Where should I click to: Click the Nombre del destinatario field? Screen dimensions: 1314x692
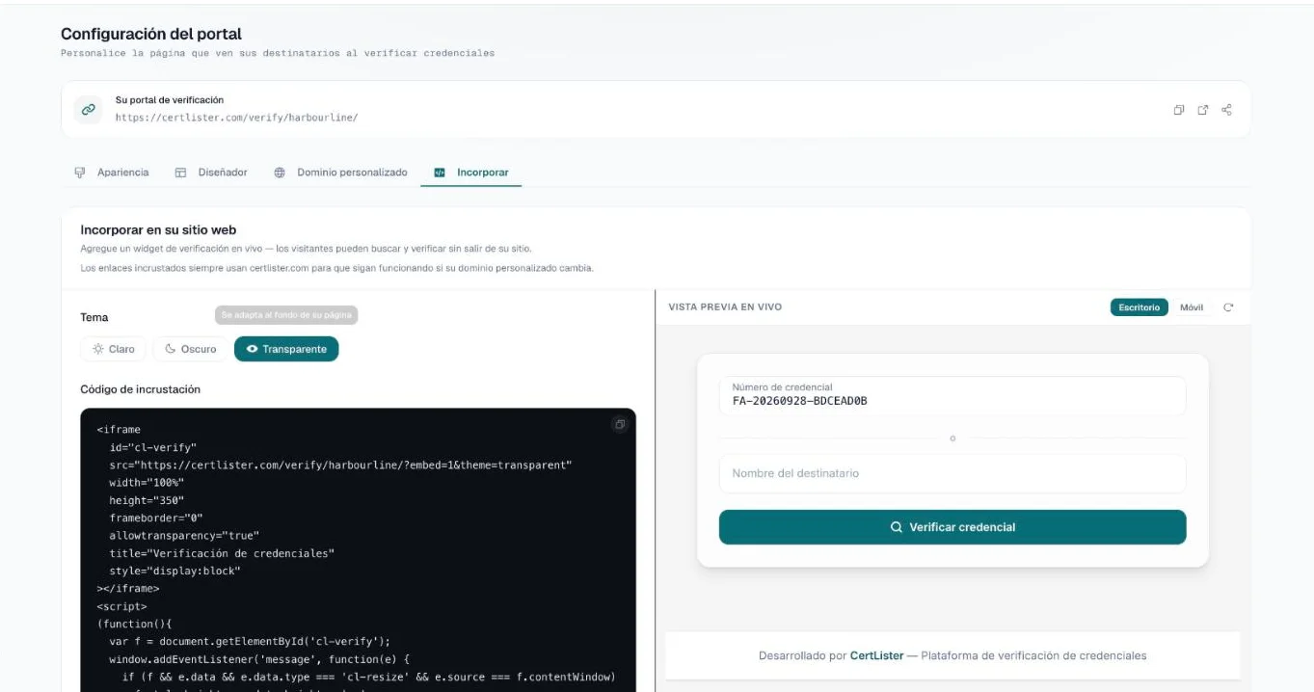952,473
